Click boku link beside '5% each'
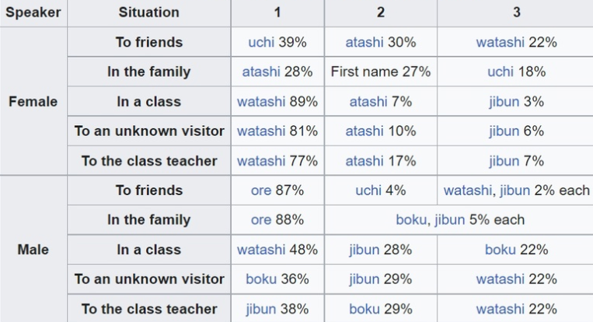This screenshot has height=322, width=593. coord(411,220)
